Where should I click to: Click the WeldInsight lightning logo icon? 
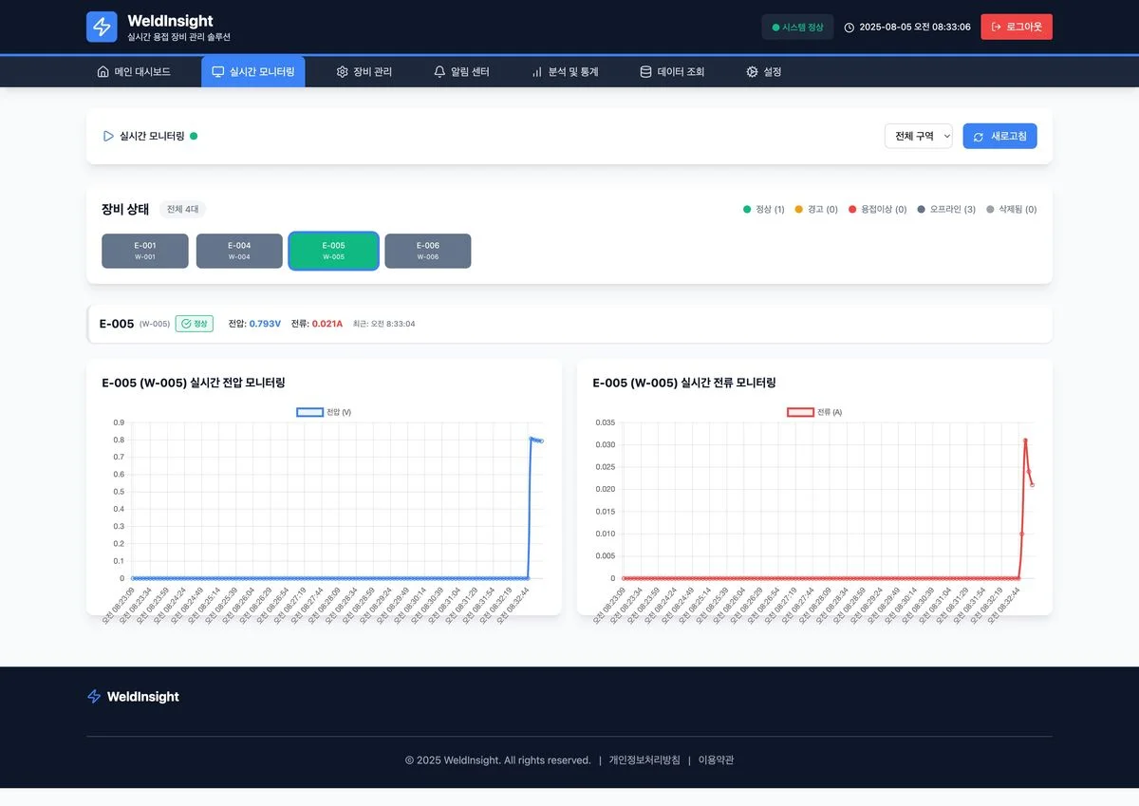click(x=102, y=27)
